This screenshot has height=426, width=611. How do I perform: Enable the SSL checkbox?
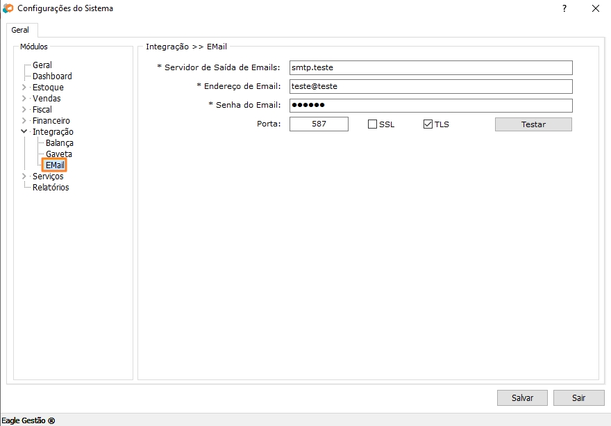click(x=373, y=124)
